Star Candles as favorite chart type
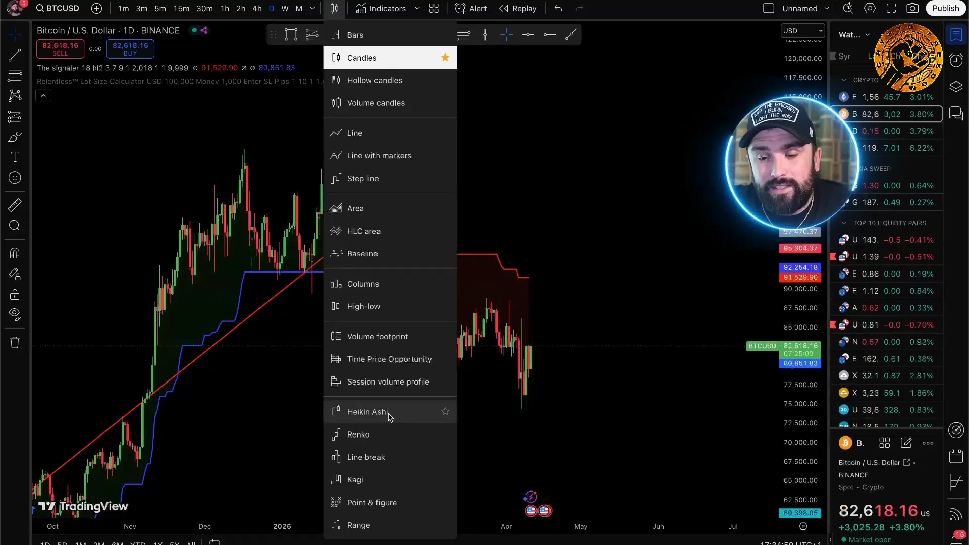The height and width of the screenshot is (545, 969). (x=445, y=57)
